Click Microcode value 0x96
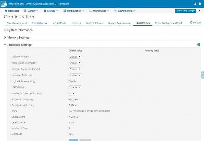Viewport: 204px width, 141px height. pos(71,134)
